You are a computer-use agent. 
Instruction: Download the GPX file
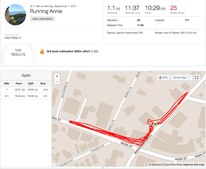(x=163, y=77)
